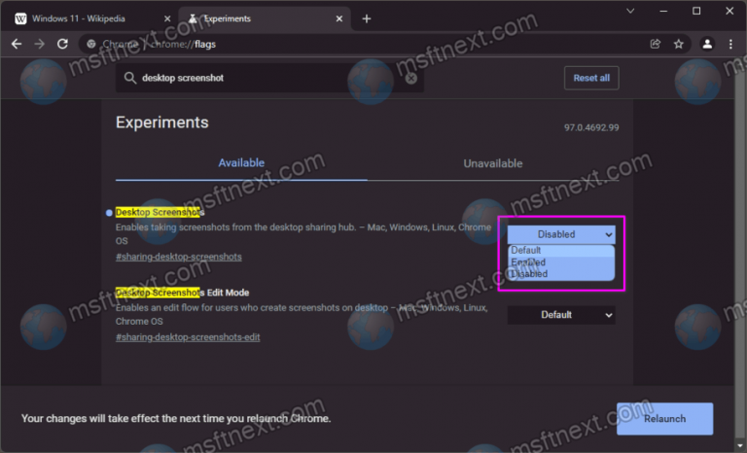Open the user profile icon

point(707,44)
